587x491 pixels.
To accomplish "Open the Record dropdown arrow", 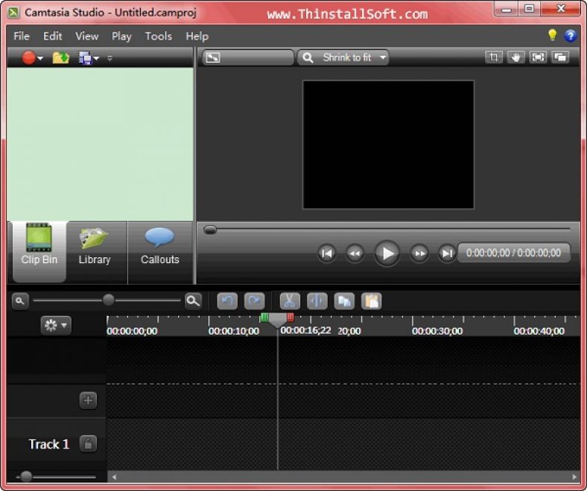I will [x=40, y=58].
